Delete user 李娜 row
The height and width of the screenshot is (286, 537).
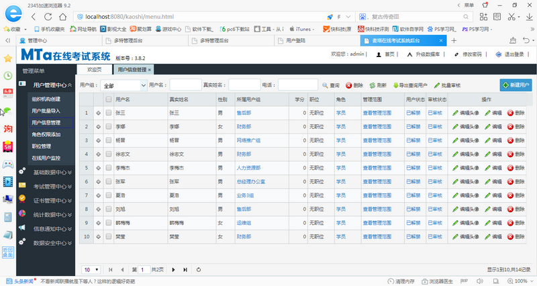[516, 127]
